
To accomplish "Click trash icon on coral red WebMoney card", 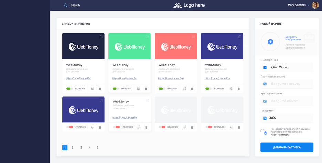I will pos(192,89).
